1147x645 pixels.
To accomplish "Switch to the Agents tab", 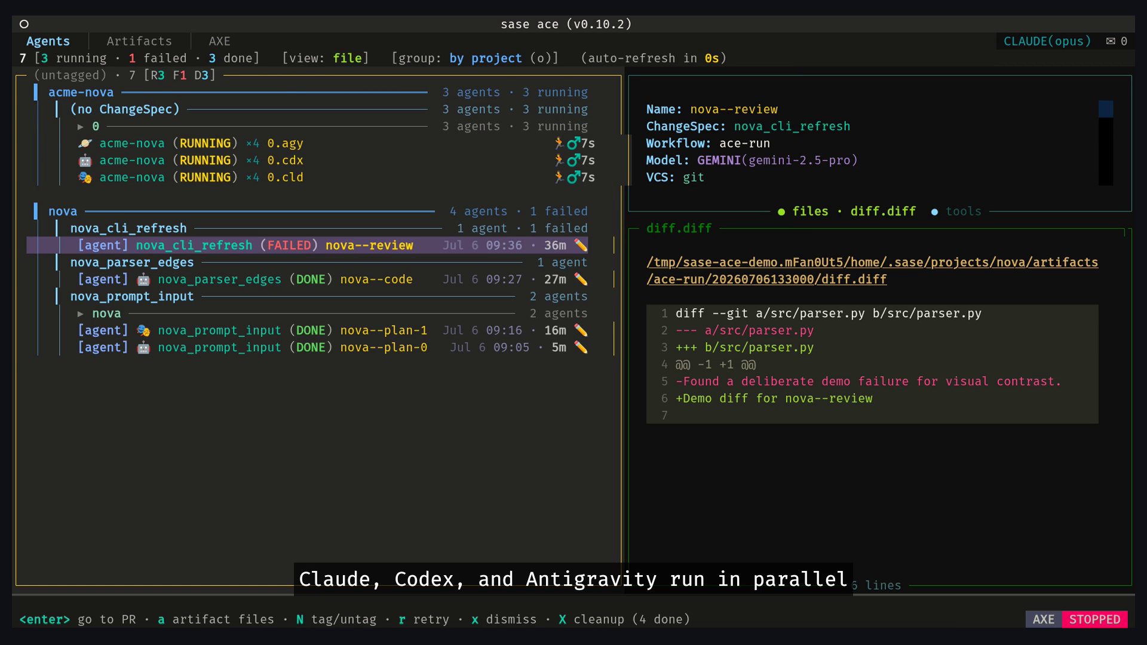I will pyautogui.click(x=48, y=41).
